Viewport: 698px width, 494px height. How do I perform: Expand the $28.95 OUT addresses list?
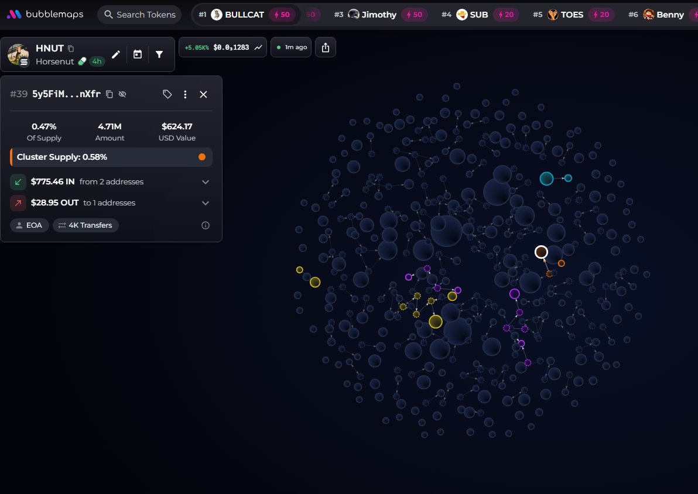(x=205, y=203)
